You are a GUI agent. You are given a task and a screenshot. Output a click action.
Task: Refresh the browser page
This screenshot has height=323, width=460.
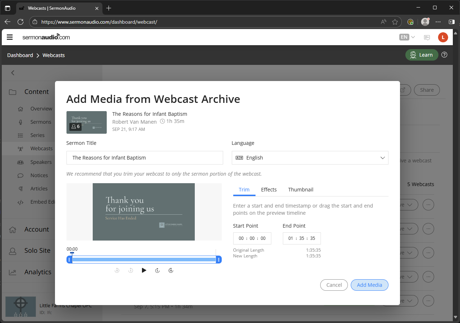20,22
